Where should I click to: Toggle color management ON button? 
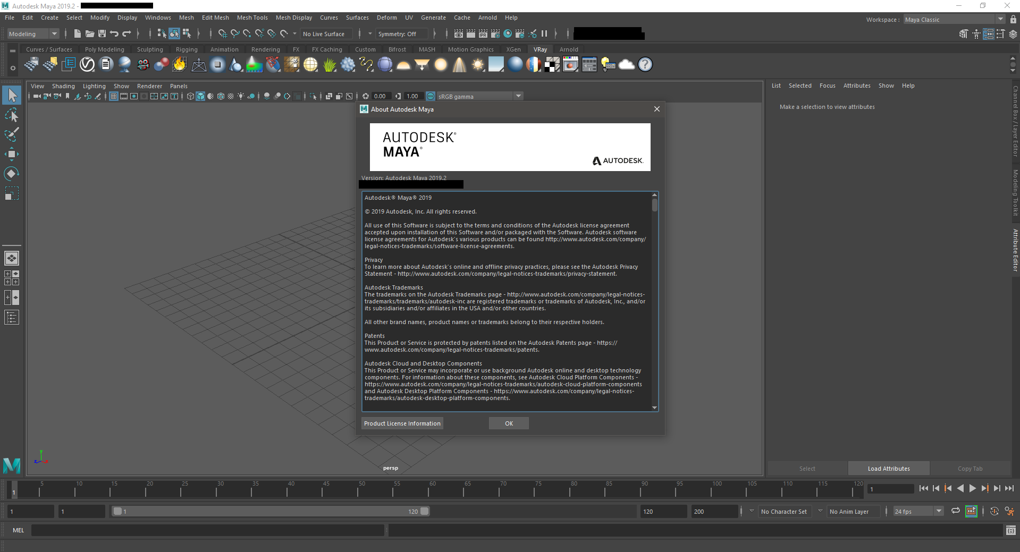click(431, 96)
